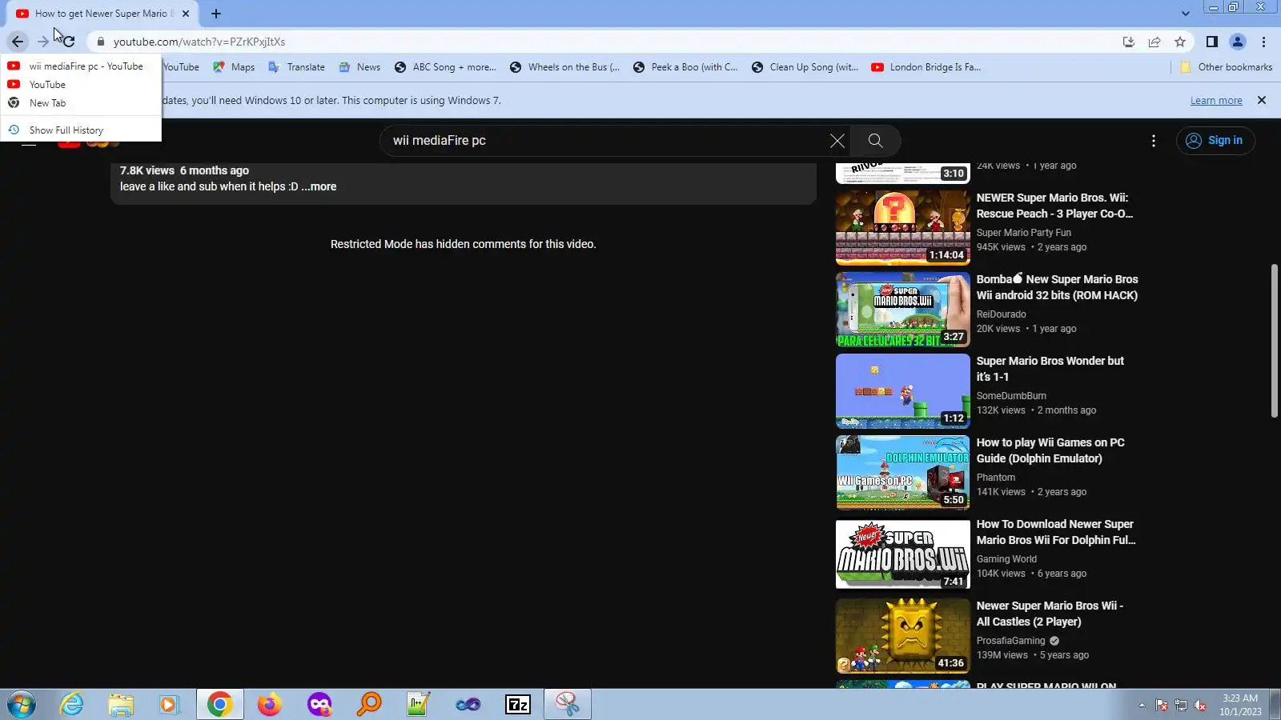1281x720 pixels.
Task: Choose Show Full History
Action: 81,130
